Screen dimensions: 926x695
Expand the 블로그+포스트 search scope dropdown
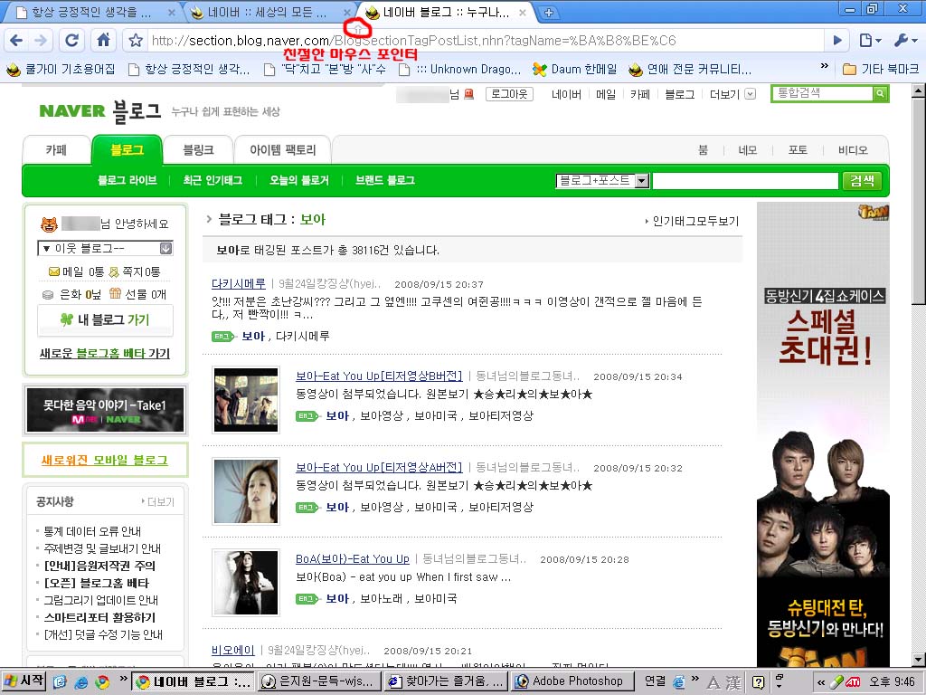pyautogui.click(x=642, y=181)
